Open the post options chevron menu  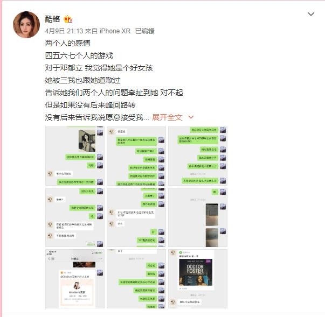(310, 14)
